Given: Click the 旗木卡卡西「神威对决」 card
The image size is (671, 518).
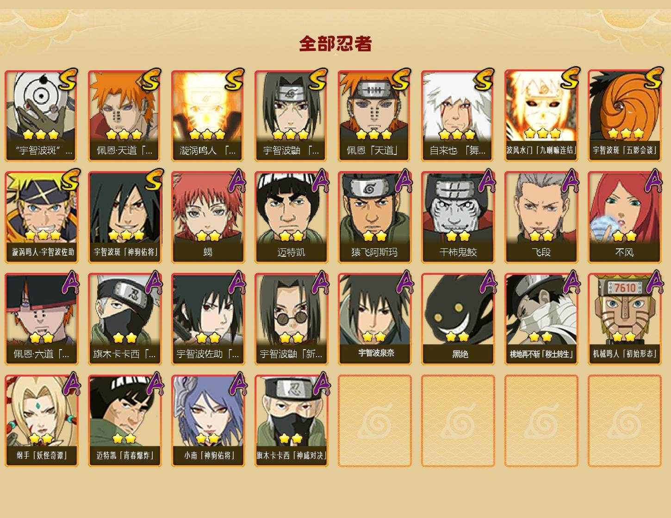Looking at the screenshot, I should [x=291, y=421].
